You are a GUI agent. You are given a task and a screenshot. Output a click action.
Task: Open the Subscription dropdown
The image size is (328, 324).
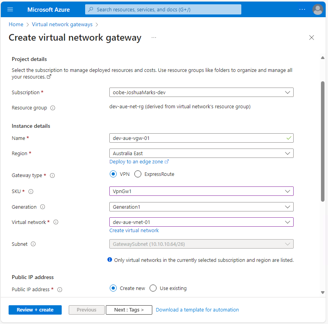(288, 92)
